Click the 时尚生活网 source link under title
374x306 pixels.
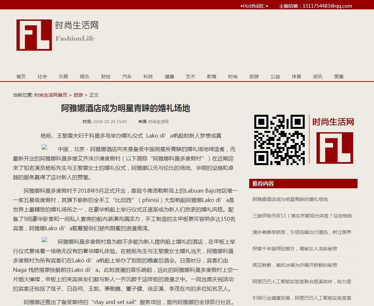coord(158,121)
